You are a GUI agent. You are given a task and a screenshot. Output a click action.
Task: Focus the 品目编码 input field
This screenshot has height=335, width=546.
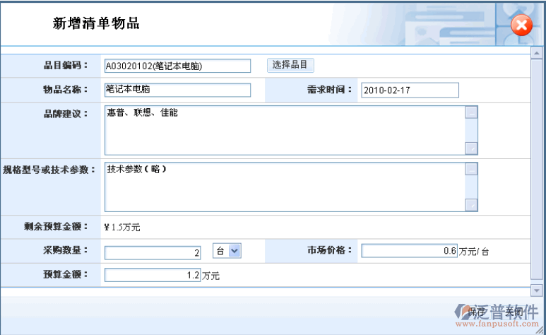(x=177, y=66)
